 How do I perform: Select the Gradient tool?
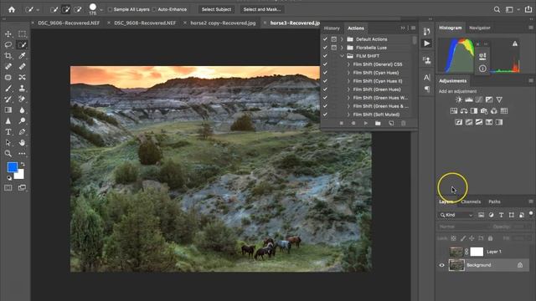tap(8, 110)
